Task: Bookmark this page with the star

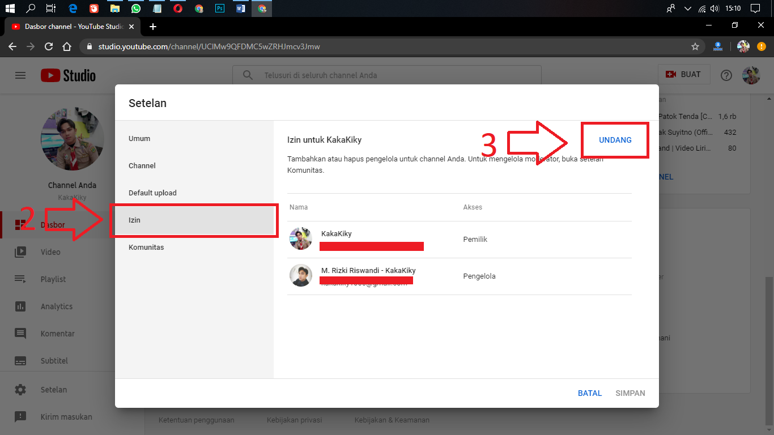Action: [695, 46]
